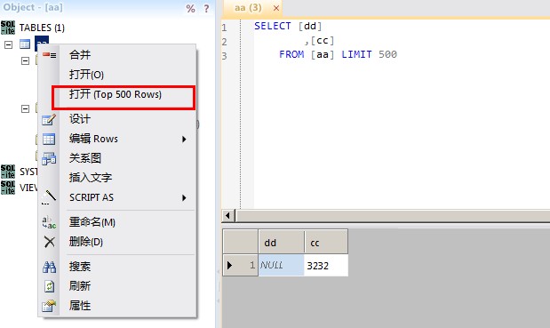Click the SQLite icon beside the SYST node
Viewport: 550px width, 328px height.
point(8,172)
